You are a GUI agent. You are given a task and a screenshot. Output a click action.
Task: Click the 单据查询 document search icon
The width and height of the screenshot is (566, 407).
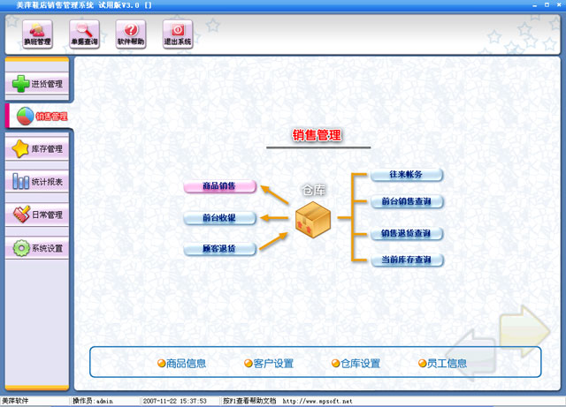click(x=84, y=34)
